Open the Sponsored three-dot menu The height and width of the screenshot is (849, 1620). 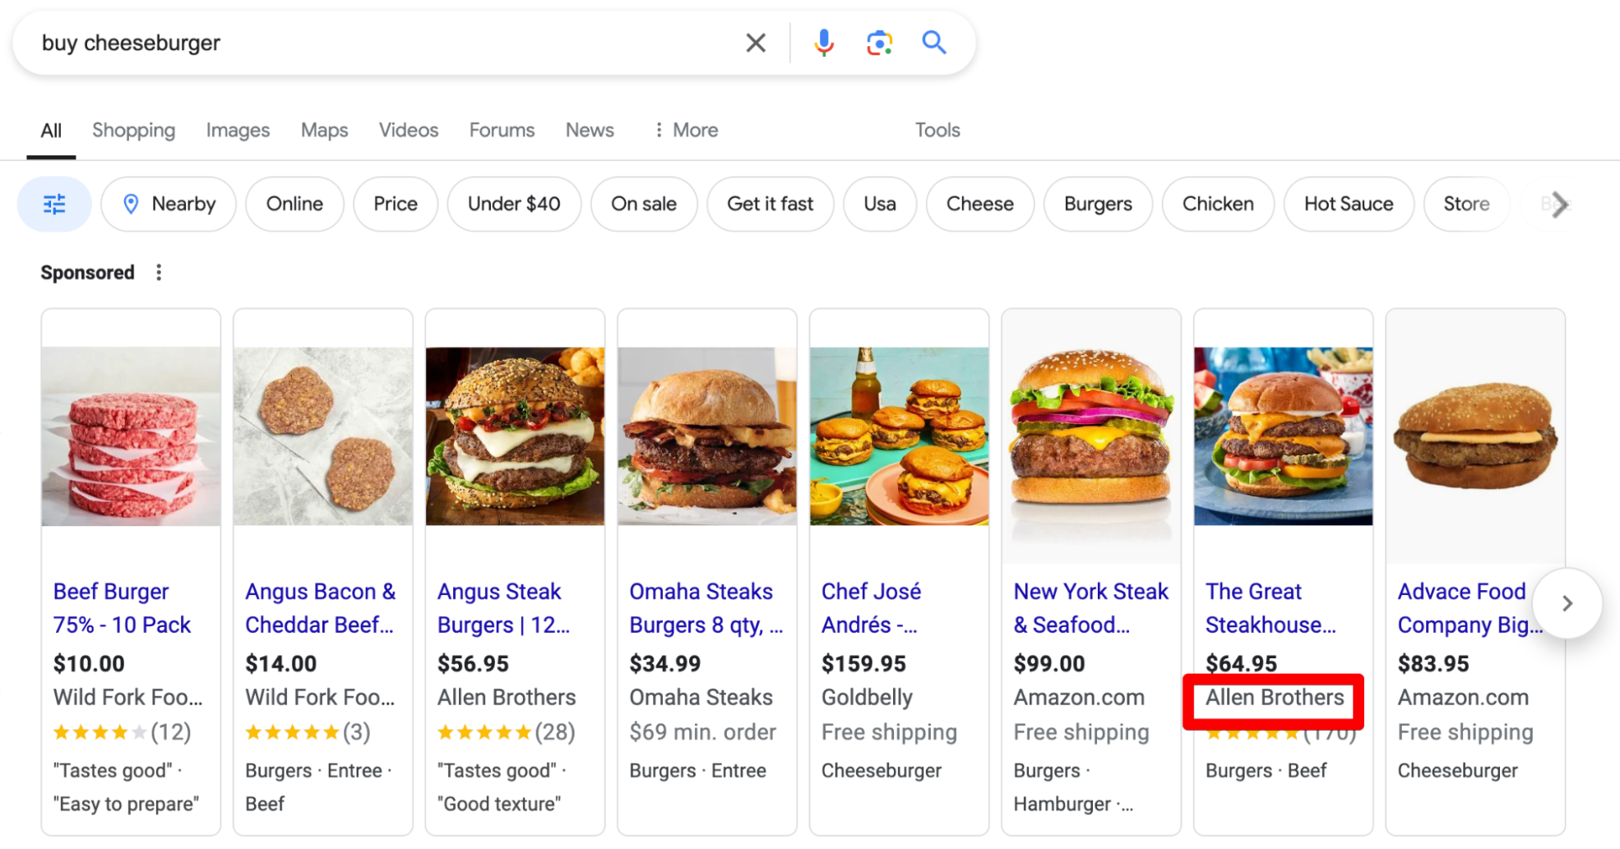point(158,271)
